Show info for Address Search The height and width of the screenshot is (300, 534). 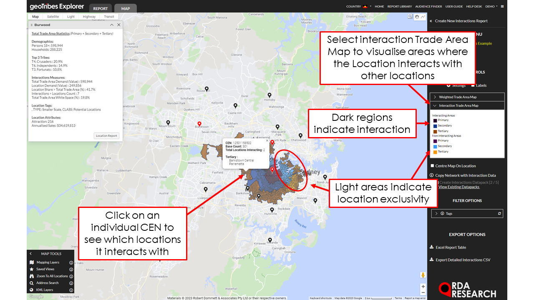click(71, 283)
